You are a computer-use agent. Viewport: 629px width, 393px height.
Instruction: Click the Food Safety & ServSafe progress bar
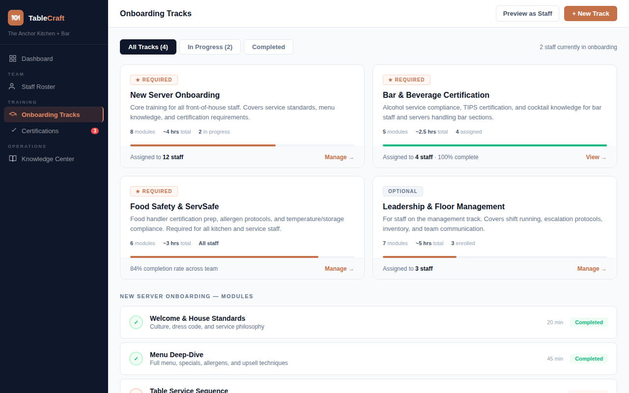pyautogui.click(x=242, y=257)
